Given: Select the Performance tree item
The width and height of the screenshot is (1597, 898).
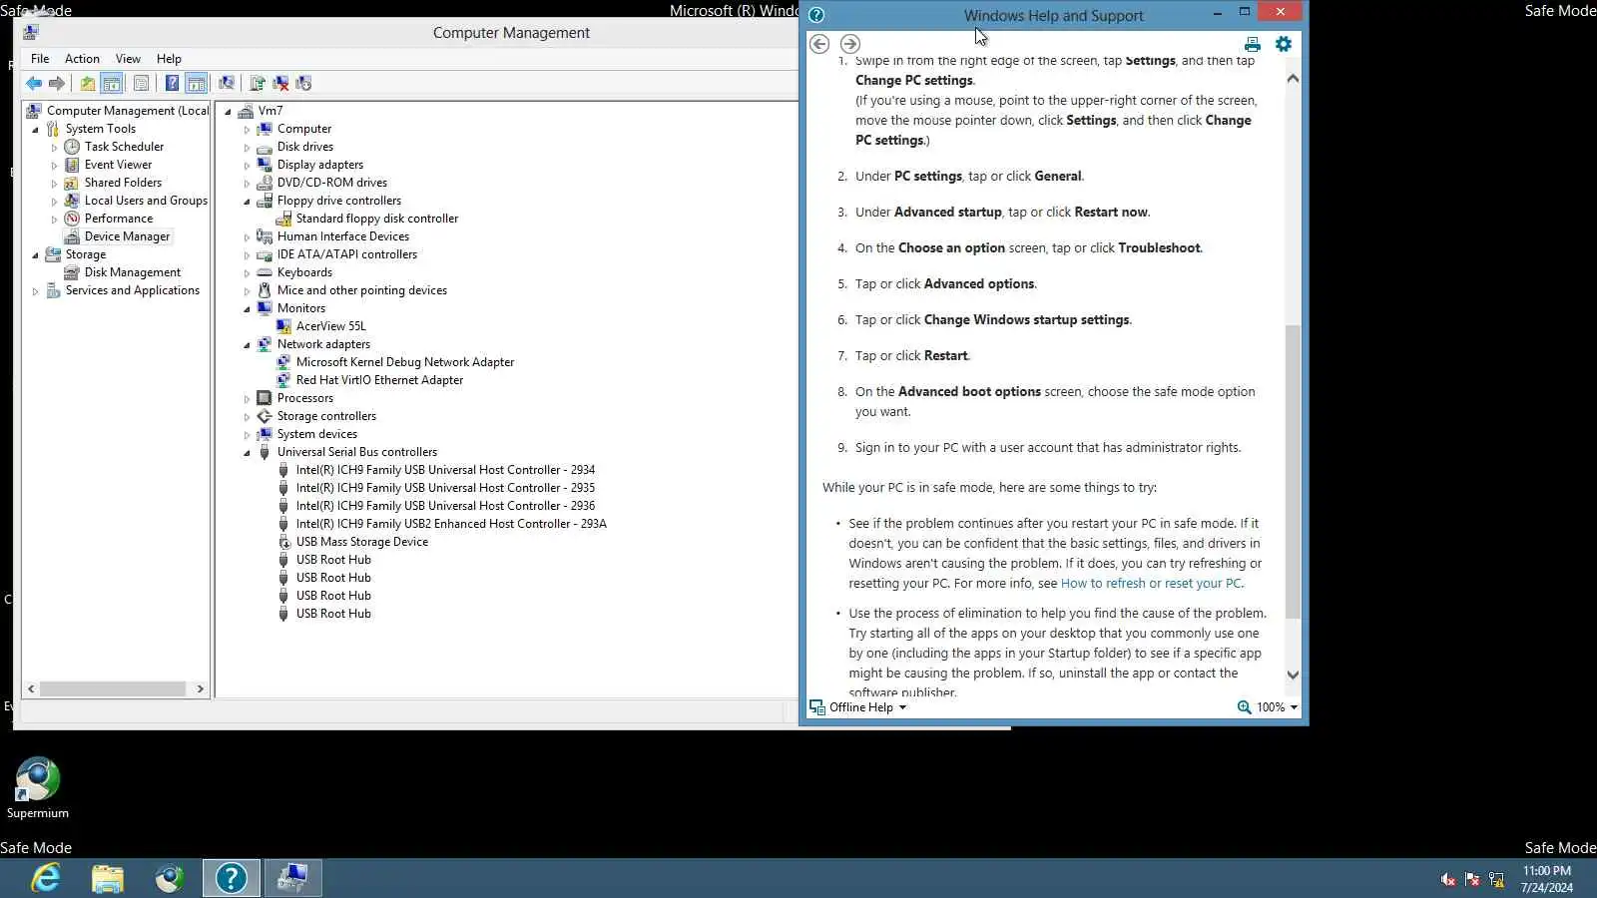Looking at the screenshot, I should point(118,219).
